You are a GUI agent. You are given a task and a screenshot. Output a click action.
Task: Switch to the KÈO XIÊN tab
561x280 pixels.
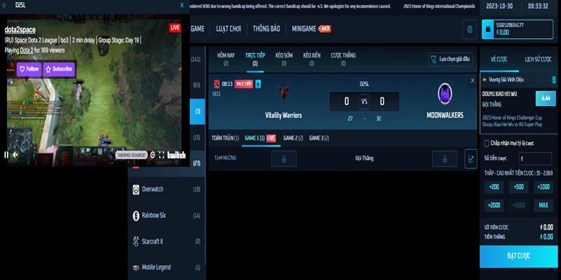(311, 59)
